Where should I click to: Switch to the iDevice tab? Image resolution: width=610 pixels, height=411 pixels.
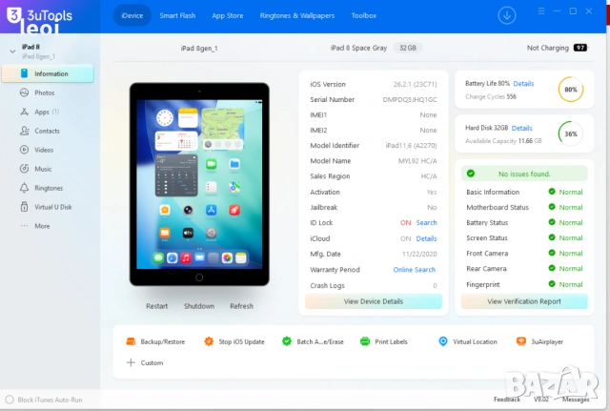point(132,15)
